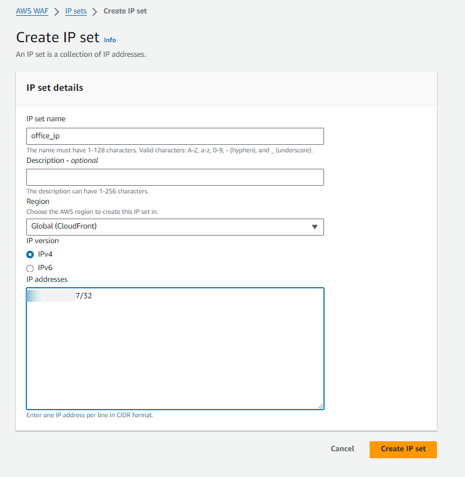
Task: Click the Region field label
Action: point(38,202)
